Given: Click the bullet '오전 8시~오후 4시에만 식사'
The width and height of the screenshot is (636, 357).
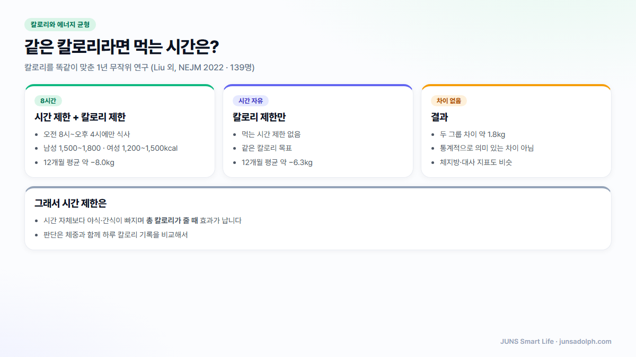Looking at the screenshot, I should coord(87,134).
